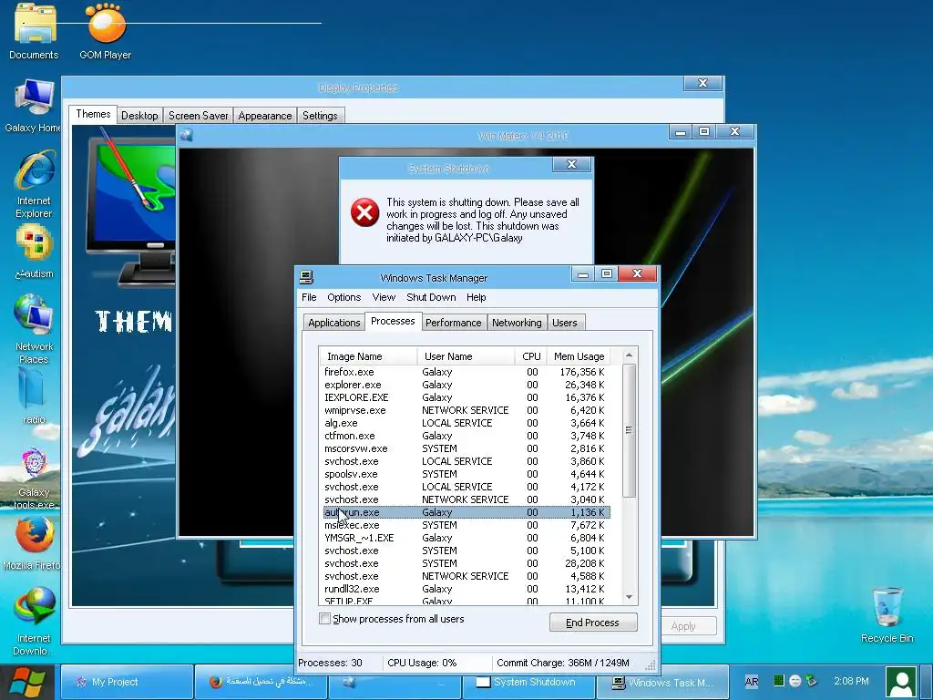This screenshot has width=933, height=700.
Task: Open the Help menu in Task Manager
Action: pos(476,297)
